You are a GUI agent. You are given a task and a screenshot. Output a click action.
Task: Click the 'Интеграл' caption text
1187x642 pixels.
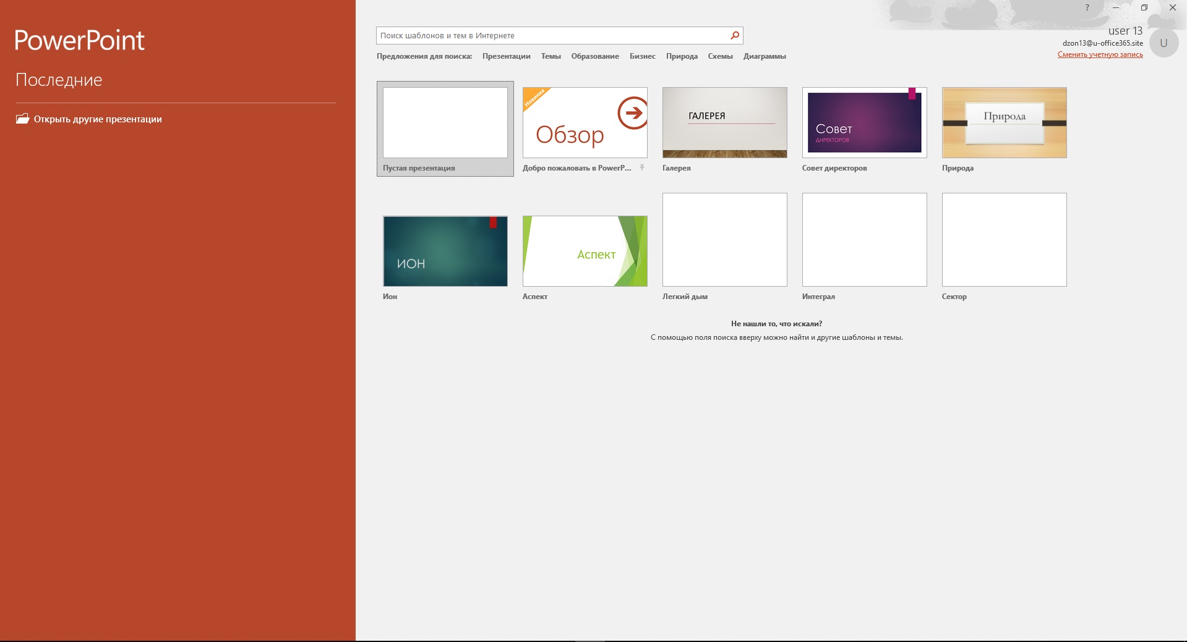point(818,297)
